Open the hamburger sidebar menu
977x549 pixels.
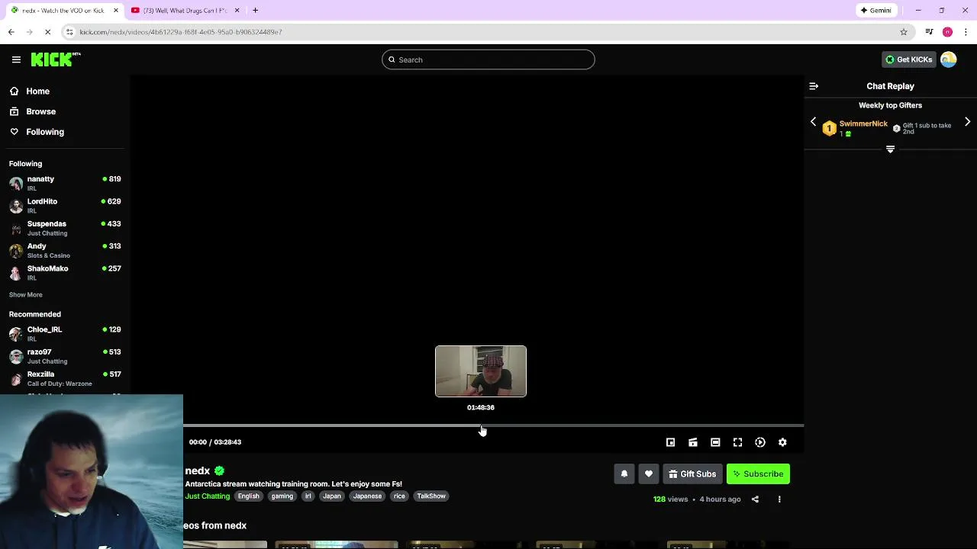(x=16, y=59)
